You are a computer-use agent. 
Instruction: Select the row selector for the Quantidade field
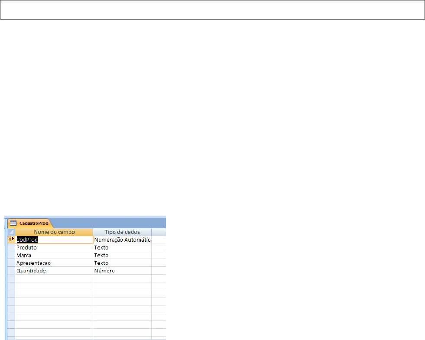click(x=11, y=271)
